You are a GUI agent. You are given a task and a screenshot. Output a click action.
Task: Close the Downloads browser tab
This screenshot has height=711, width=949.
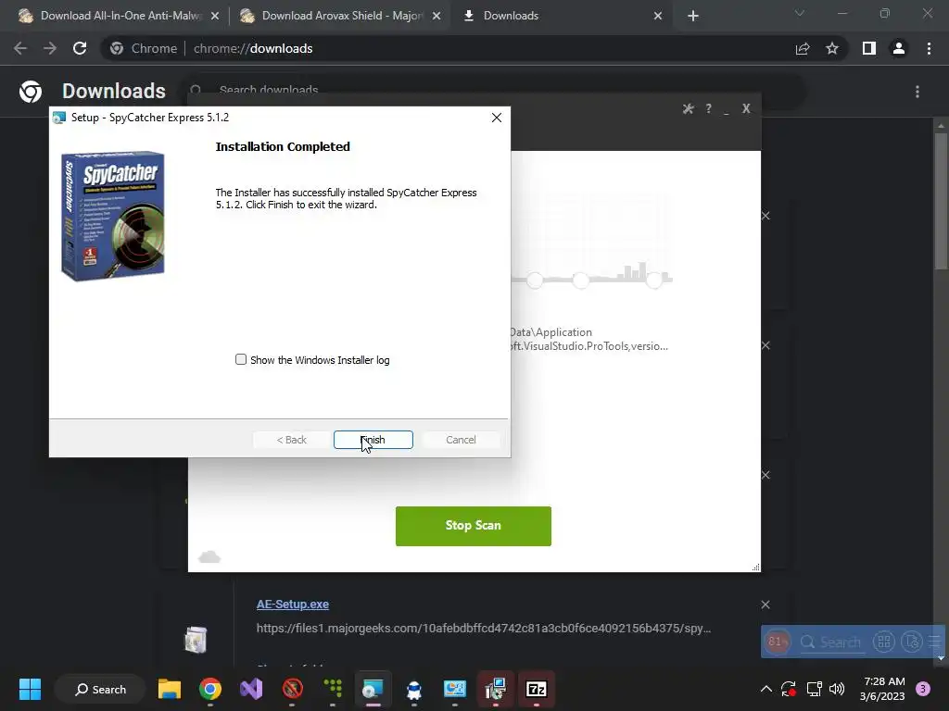click(x=658, y=16)
